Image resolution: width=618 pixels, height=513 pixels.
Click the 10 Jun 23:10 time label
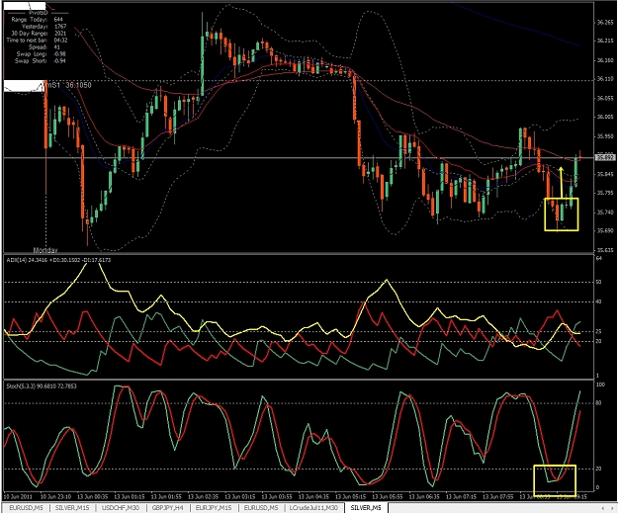[55, 497]
